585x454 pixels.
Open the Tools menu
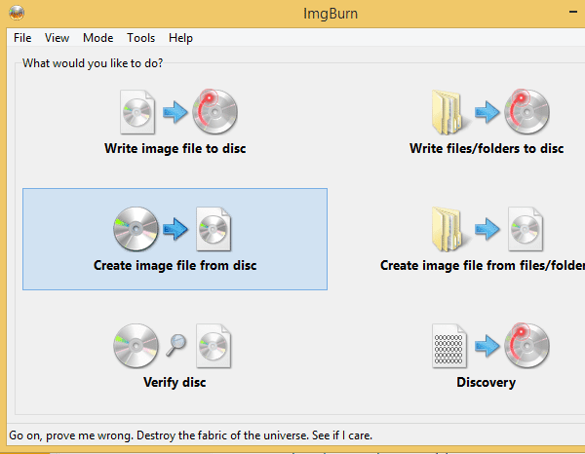pyautogui.click(x=140, y=38)
